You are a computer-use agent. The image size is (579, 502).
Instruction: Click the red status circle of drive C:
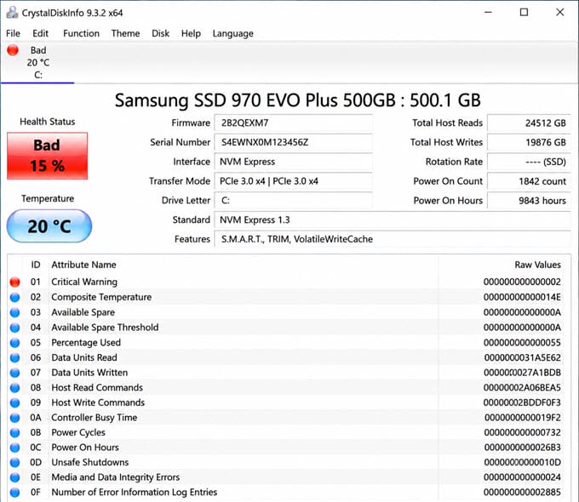pyautogui.click(x=13, y=50)
